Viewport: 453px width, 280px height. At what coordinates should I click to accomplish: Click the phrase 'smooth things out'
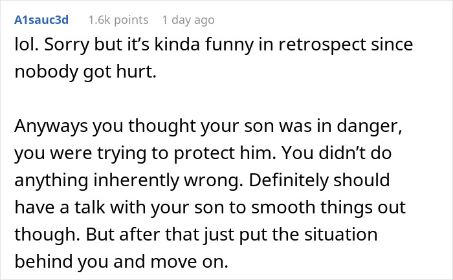[x=329, y=208]
